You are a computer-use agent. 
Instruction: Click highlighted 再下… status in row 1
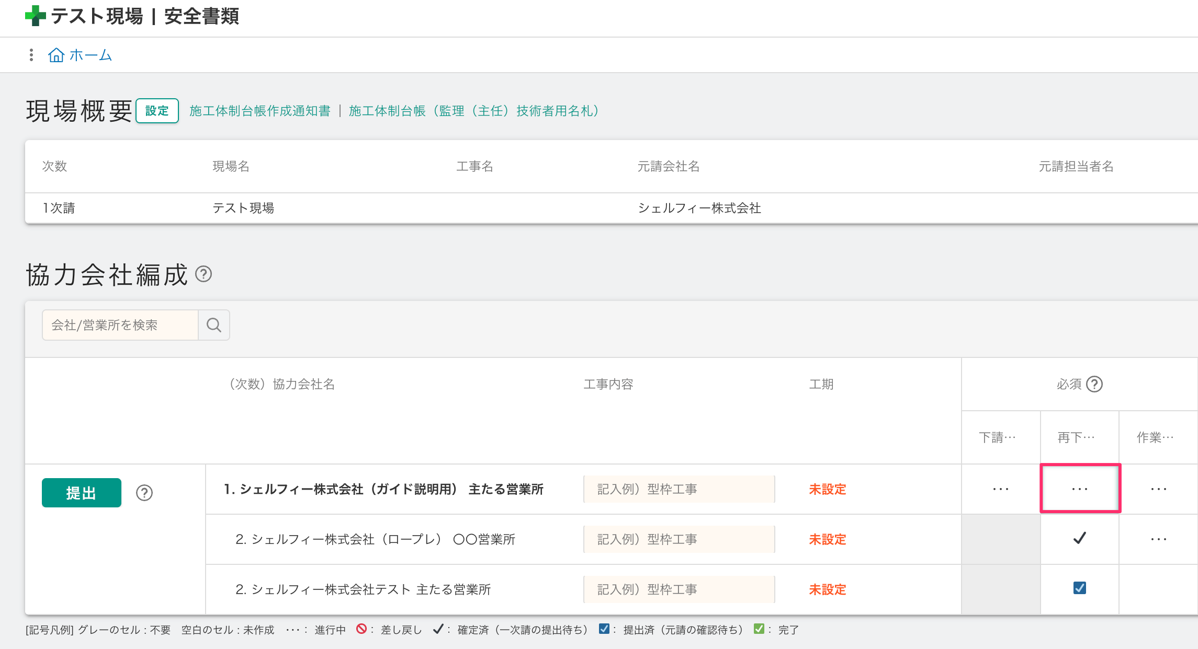[x=1080, y=489]
